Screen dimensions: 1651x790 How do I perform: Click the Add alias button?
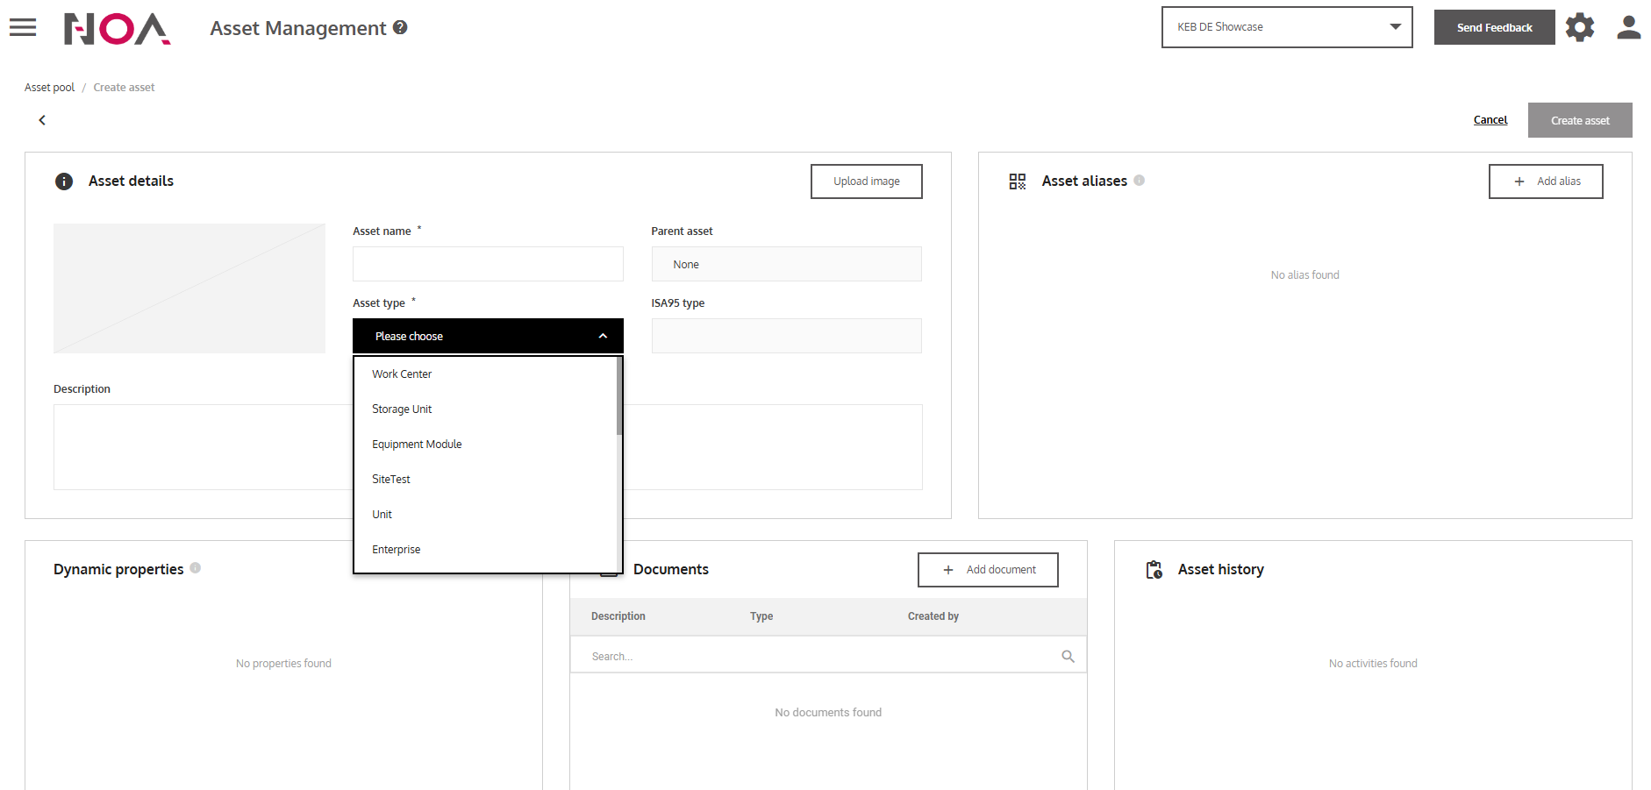1545,181
